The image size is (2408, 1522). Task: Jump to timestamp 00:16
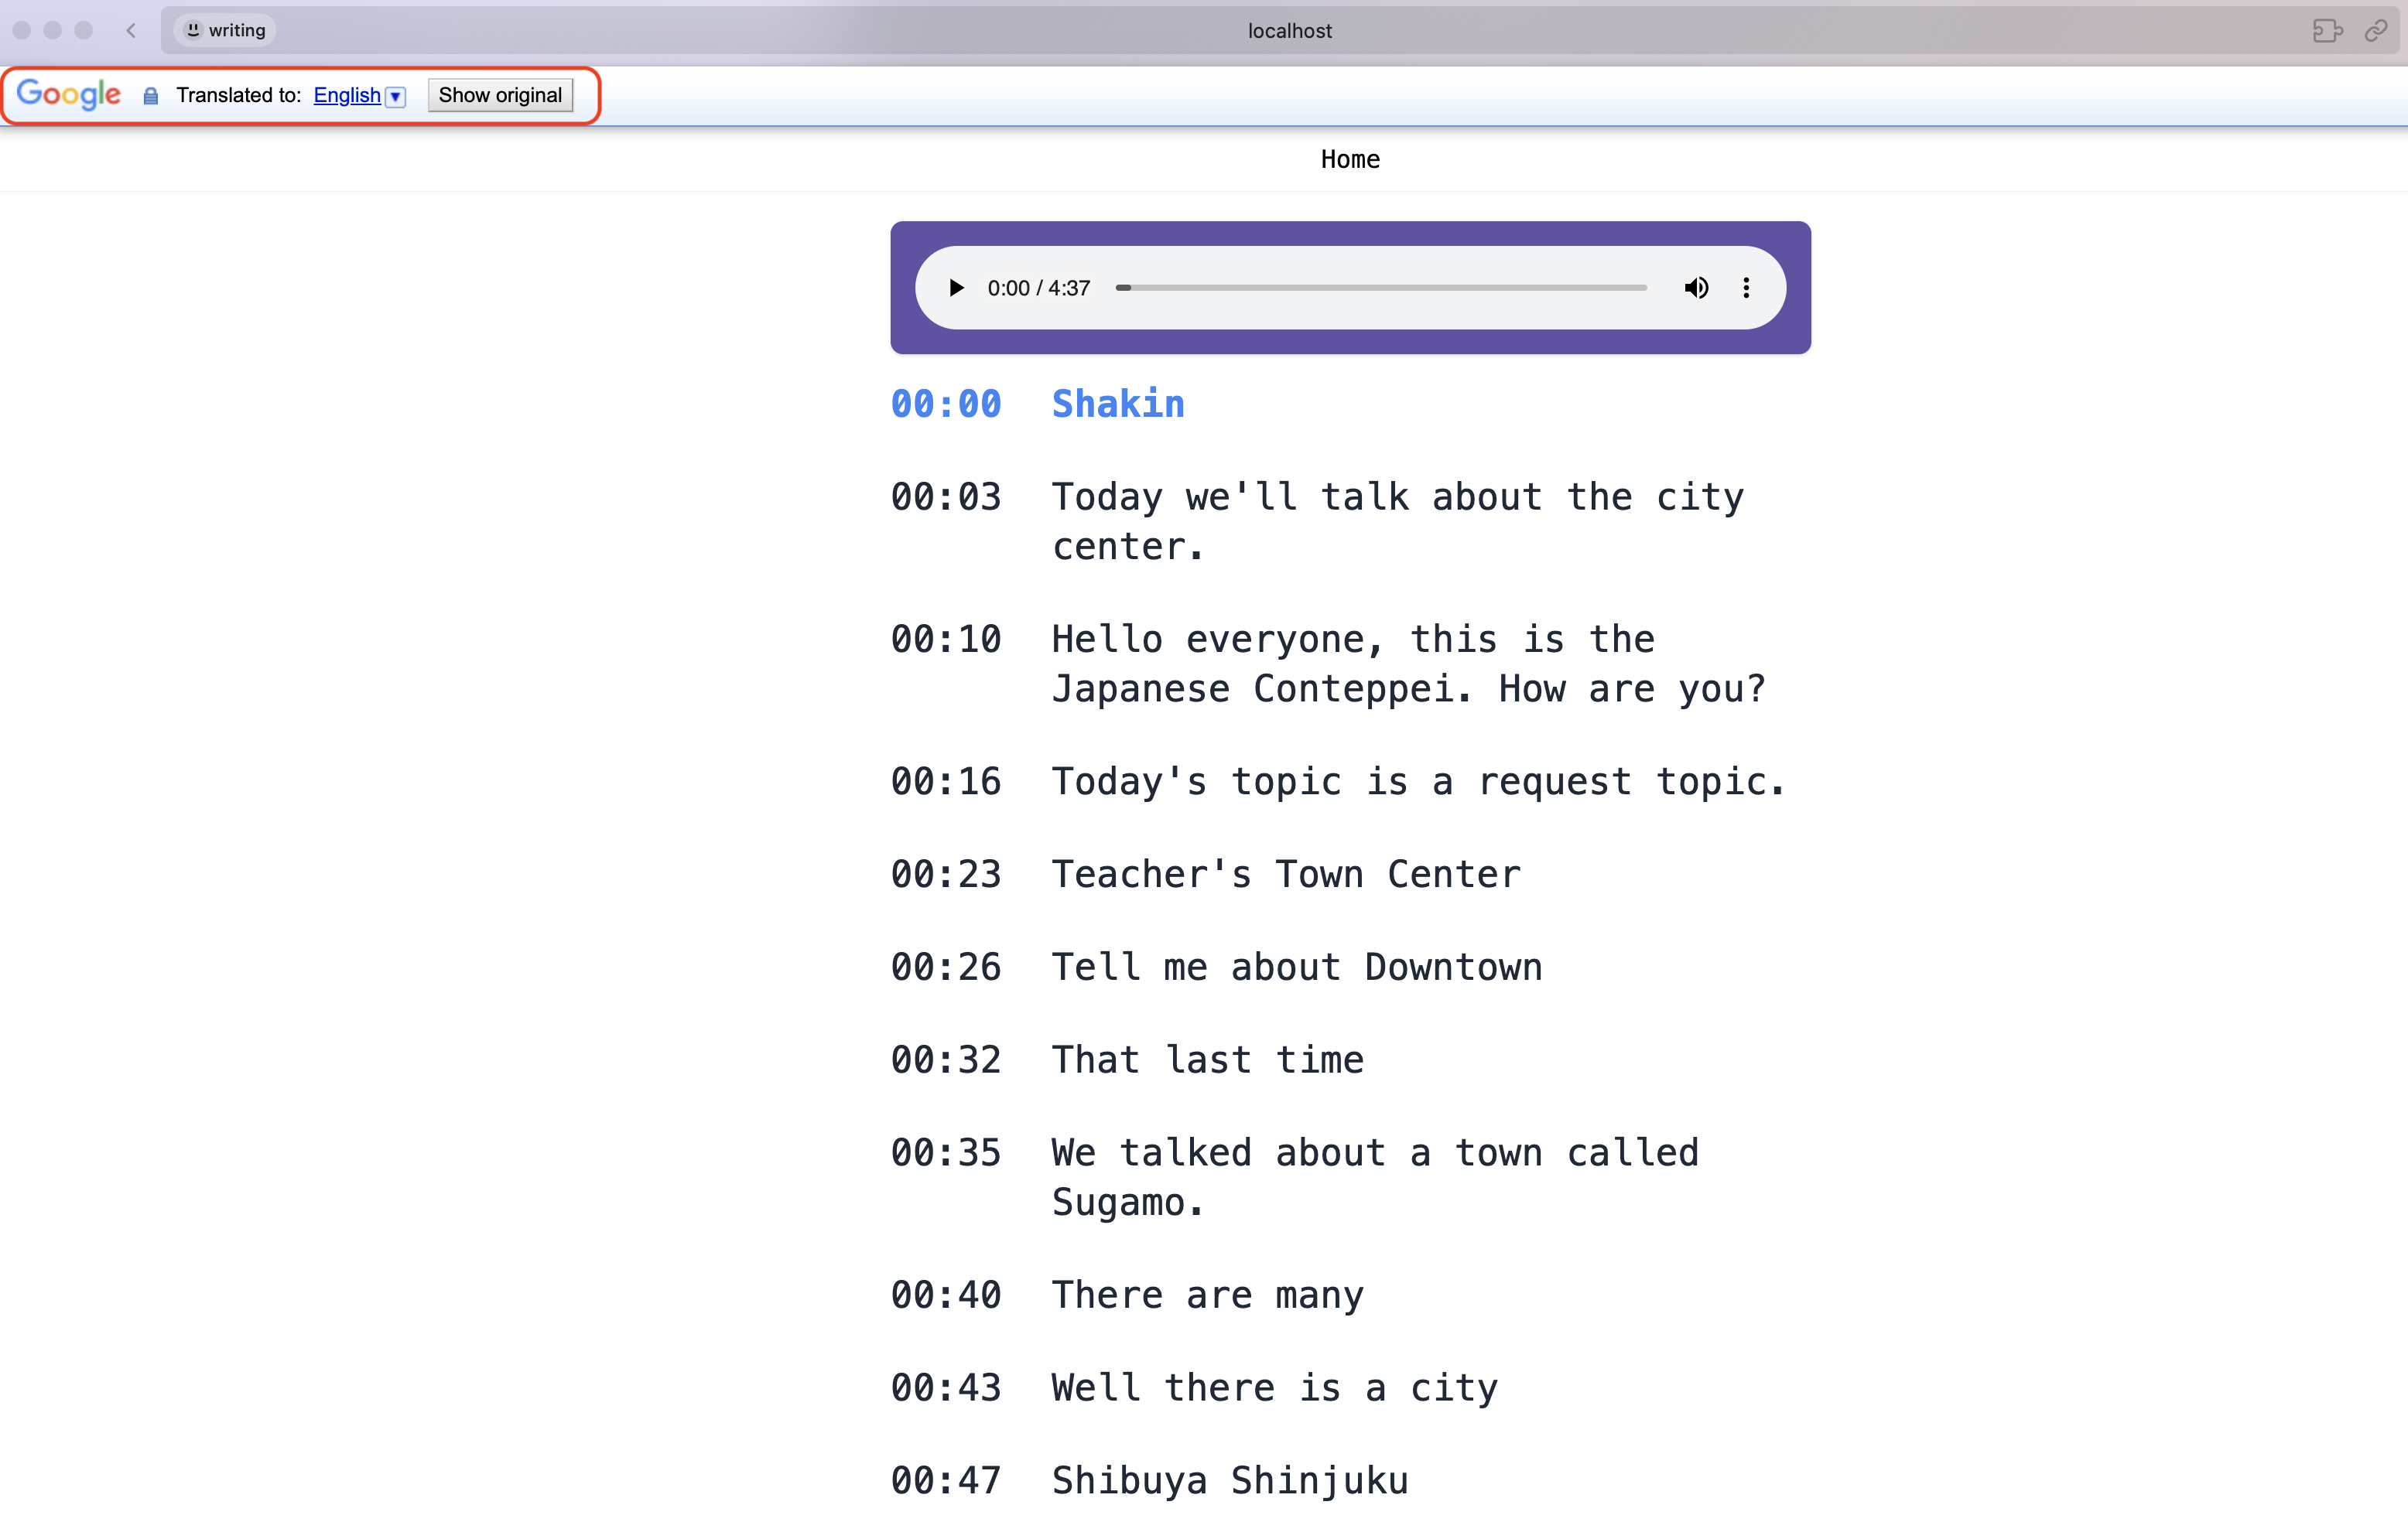946,781
